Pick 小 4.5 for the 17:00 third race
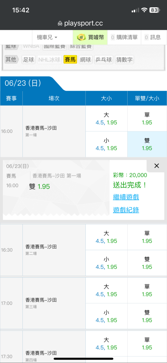The width and height of the screenshot is (167, 363). coord(106,316)
